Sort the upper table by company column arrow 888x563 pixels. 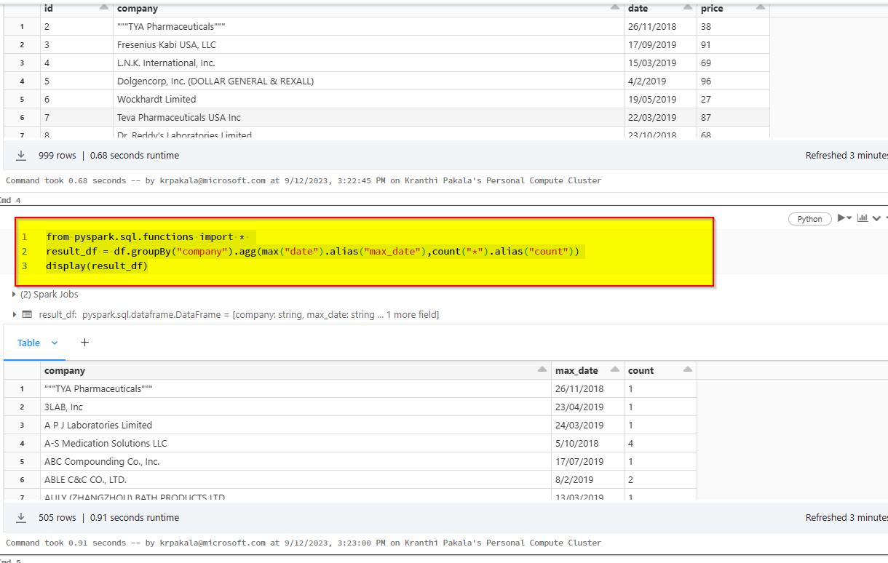[615, 7]
